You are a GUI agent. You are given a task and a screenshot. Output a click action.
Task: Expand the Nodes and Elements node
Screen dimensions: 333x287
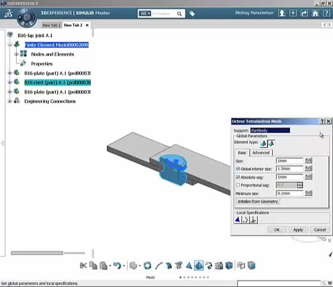[x=16, y=54]
